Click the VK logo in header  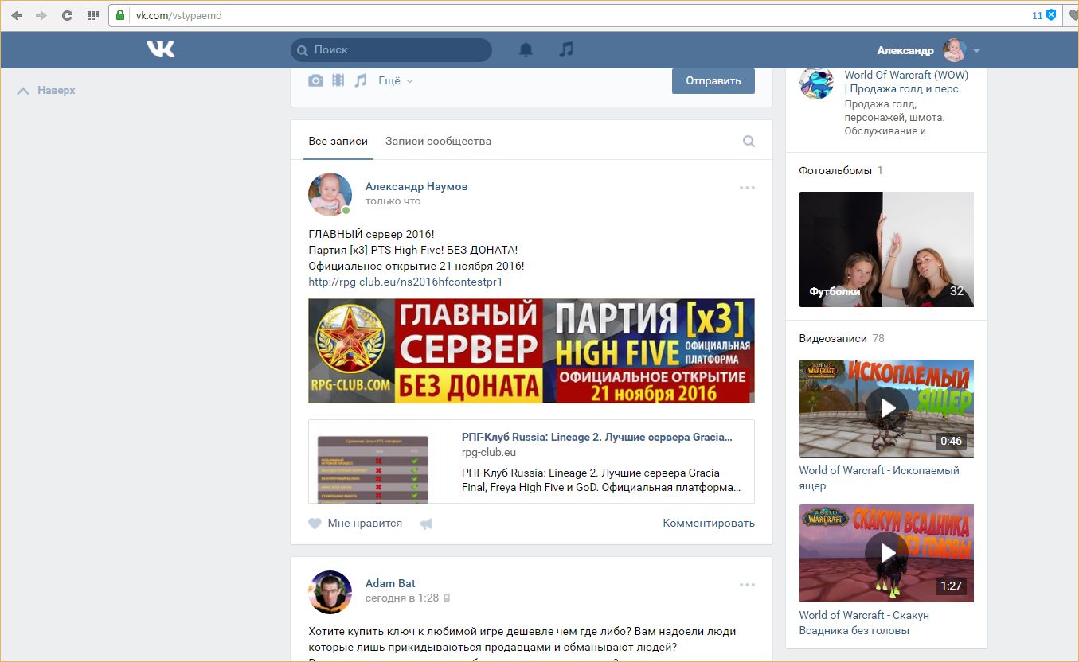[x=160, y=49]
